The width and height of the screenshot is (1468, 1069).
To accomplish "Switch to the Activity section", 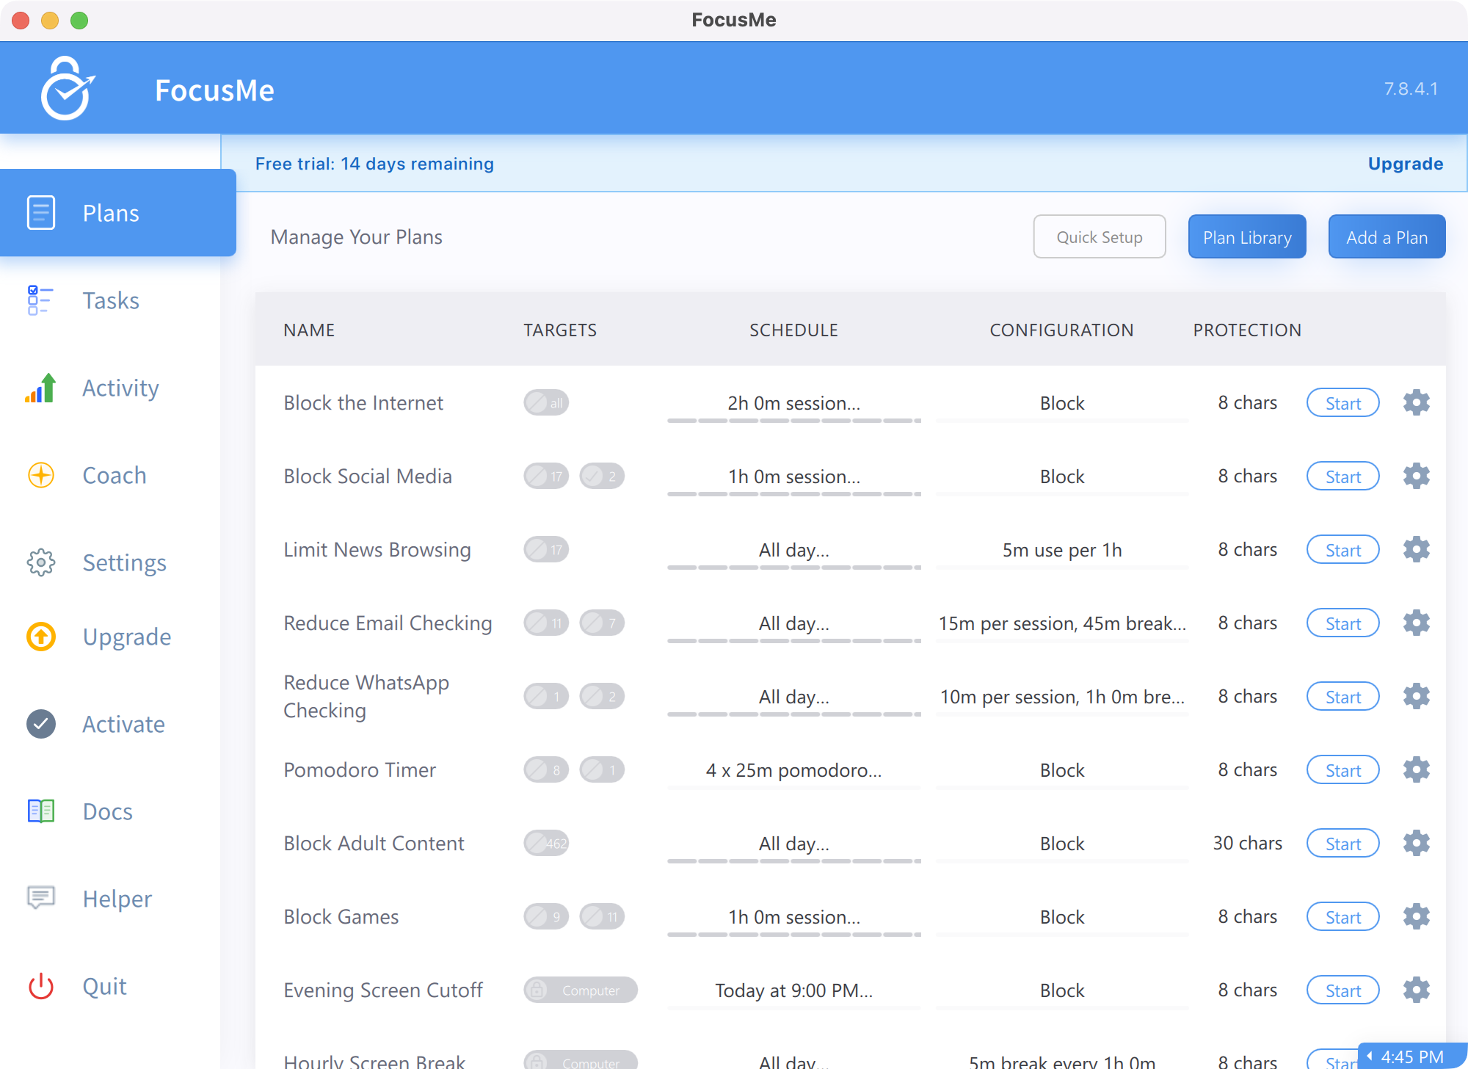I will tap(110, 388).
